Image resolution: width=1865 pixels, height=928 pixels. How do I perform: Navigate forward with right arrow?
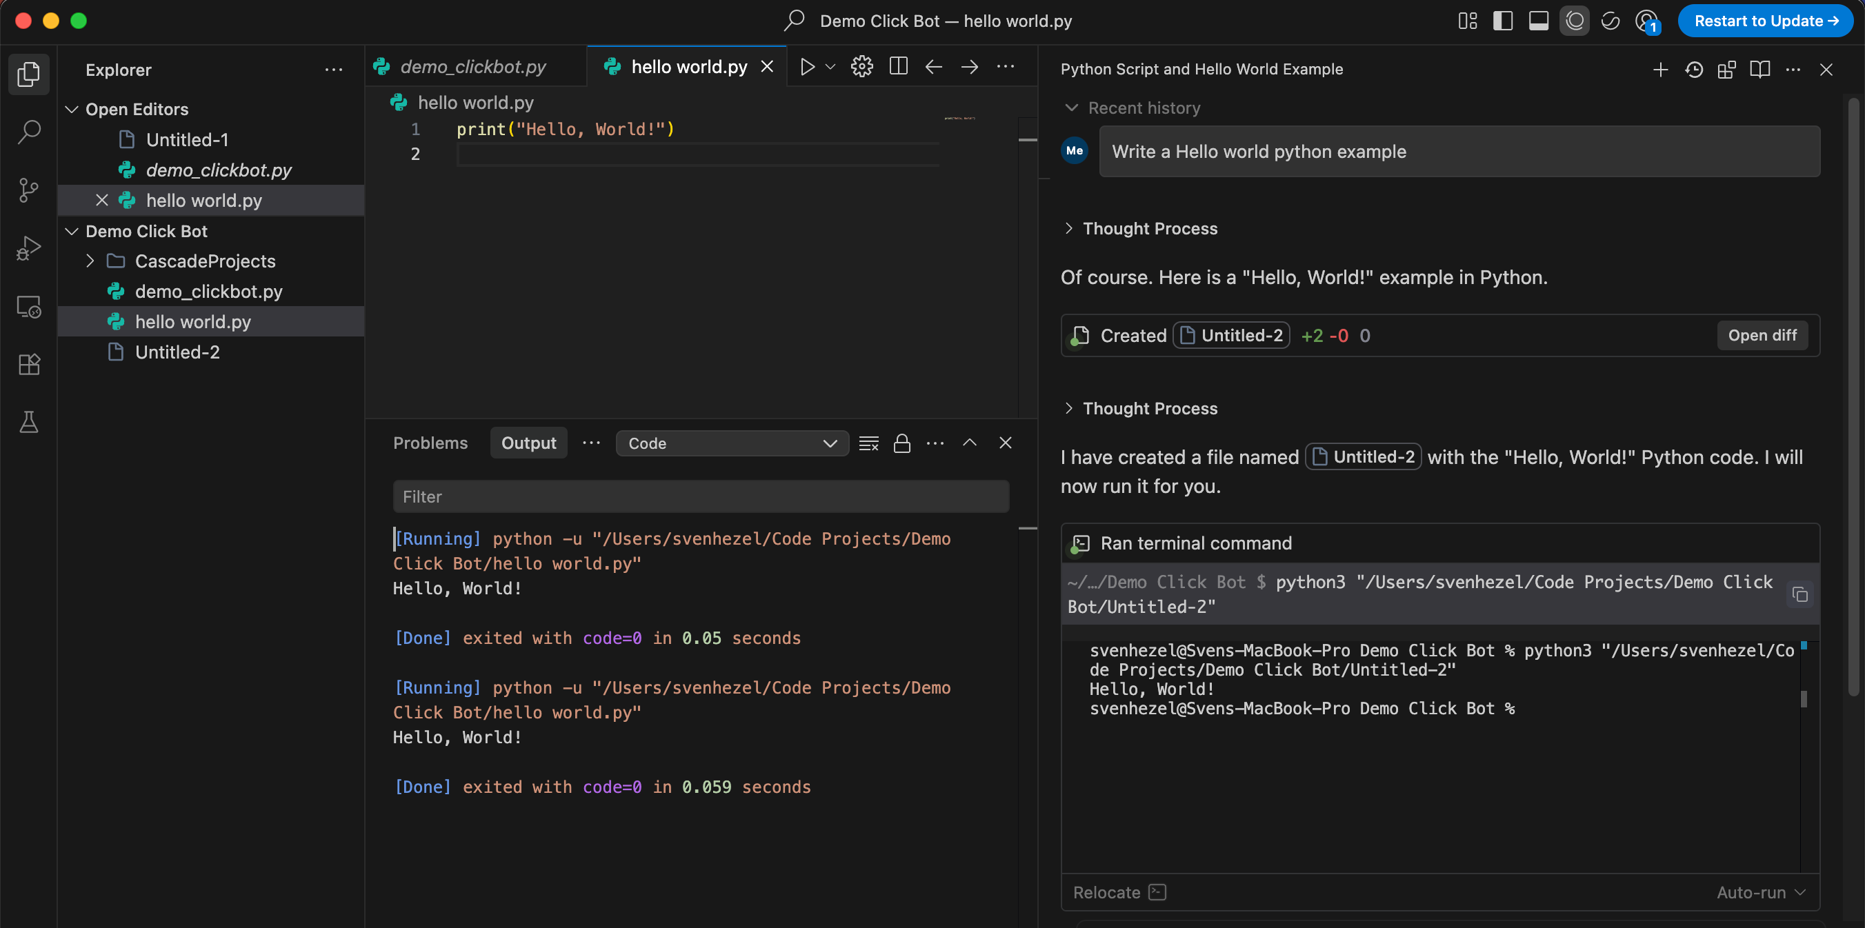point(970,67)
